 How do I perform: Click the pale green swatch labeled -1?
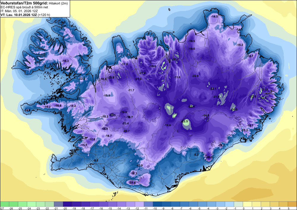[x=238, y=204]
